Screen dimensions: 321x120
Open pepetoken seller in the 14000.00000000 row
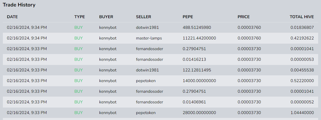point(146,81)
